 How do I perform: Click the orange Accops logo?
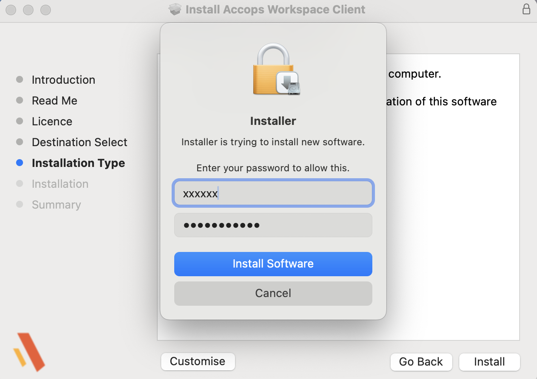click(29, 351)
